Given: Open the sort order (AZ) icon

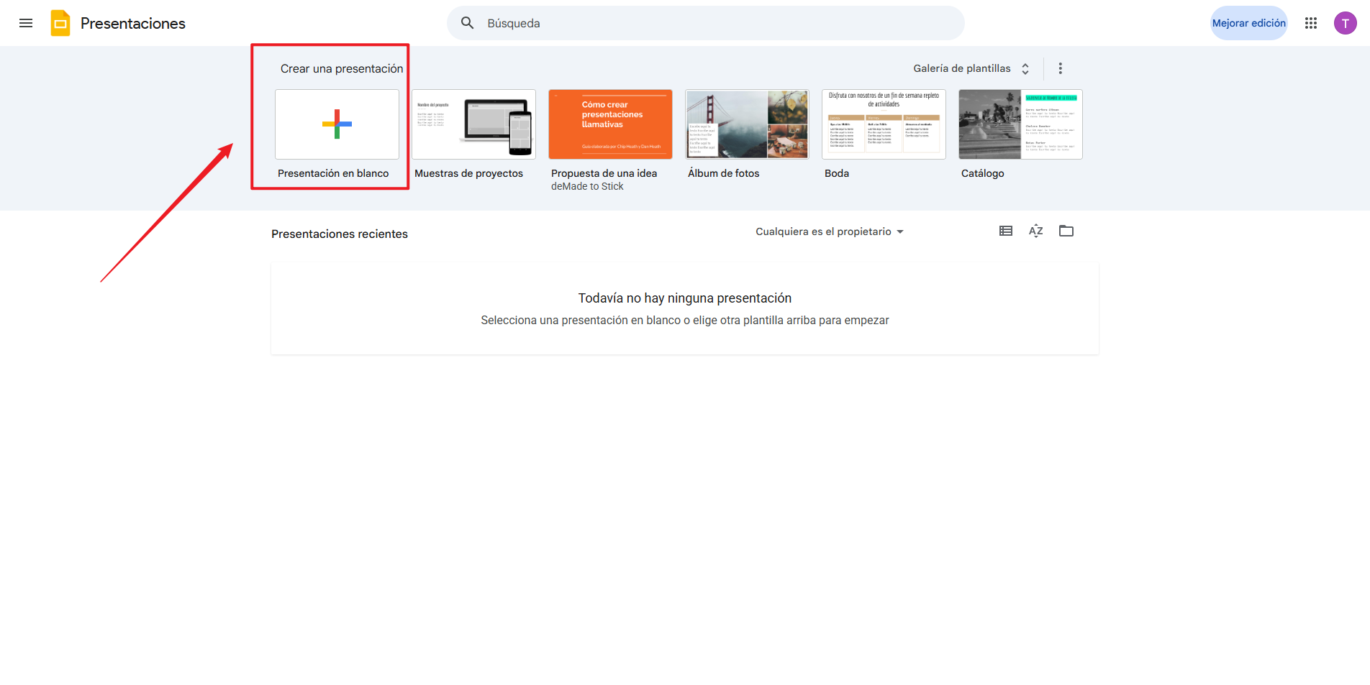Looking at the screenshot, I should 1035,231.
